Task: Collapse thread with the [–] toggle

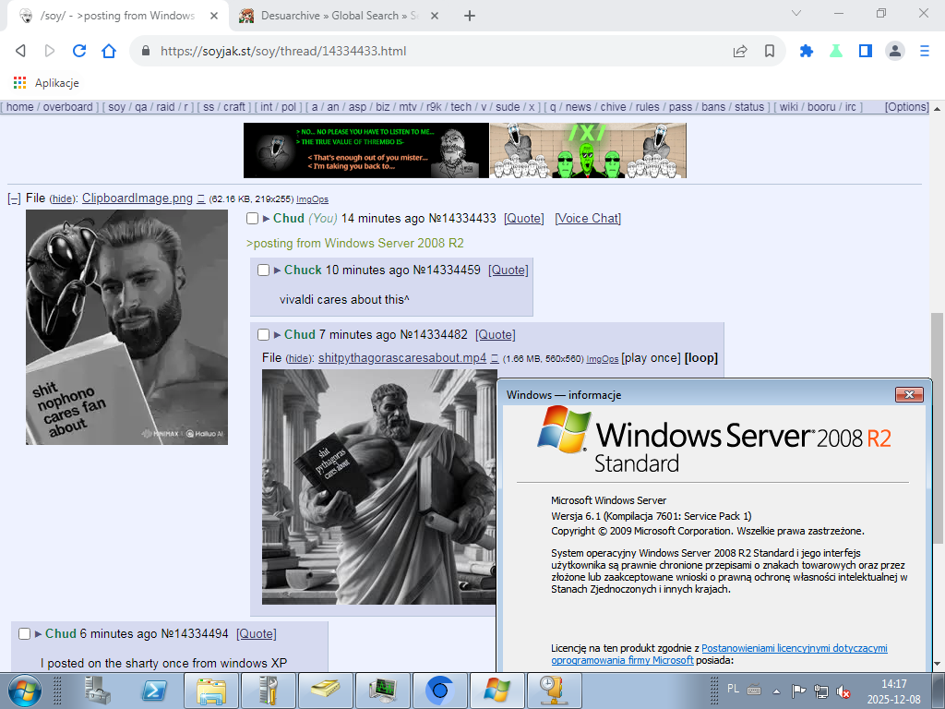Action: tap(14, 198)
